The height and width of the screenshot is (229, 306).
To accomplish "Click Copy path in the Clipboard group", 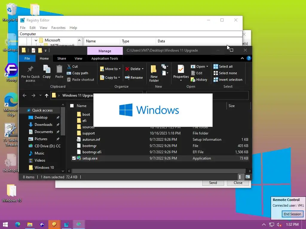I will click(x=77, y=73).
